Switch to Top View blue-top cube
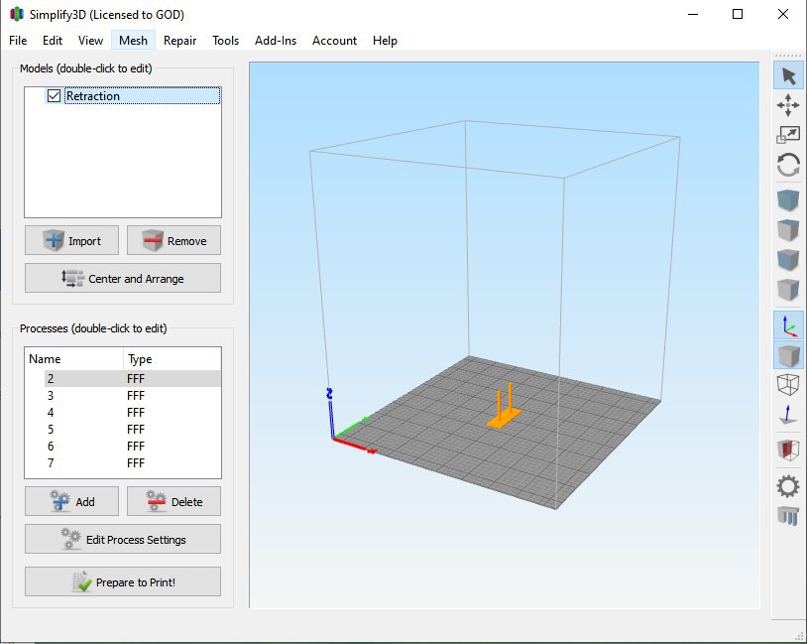The image size is (807, 644). pos(788,230)
